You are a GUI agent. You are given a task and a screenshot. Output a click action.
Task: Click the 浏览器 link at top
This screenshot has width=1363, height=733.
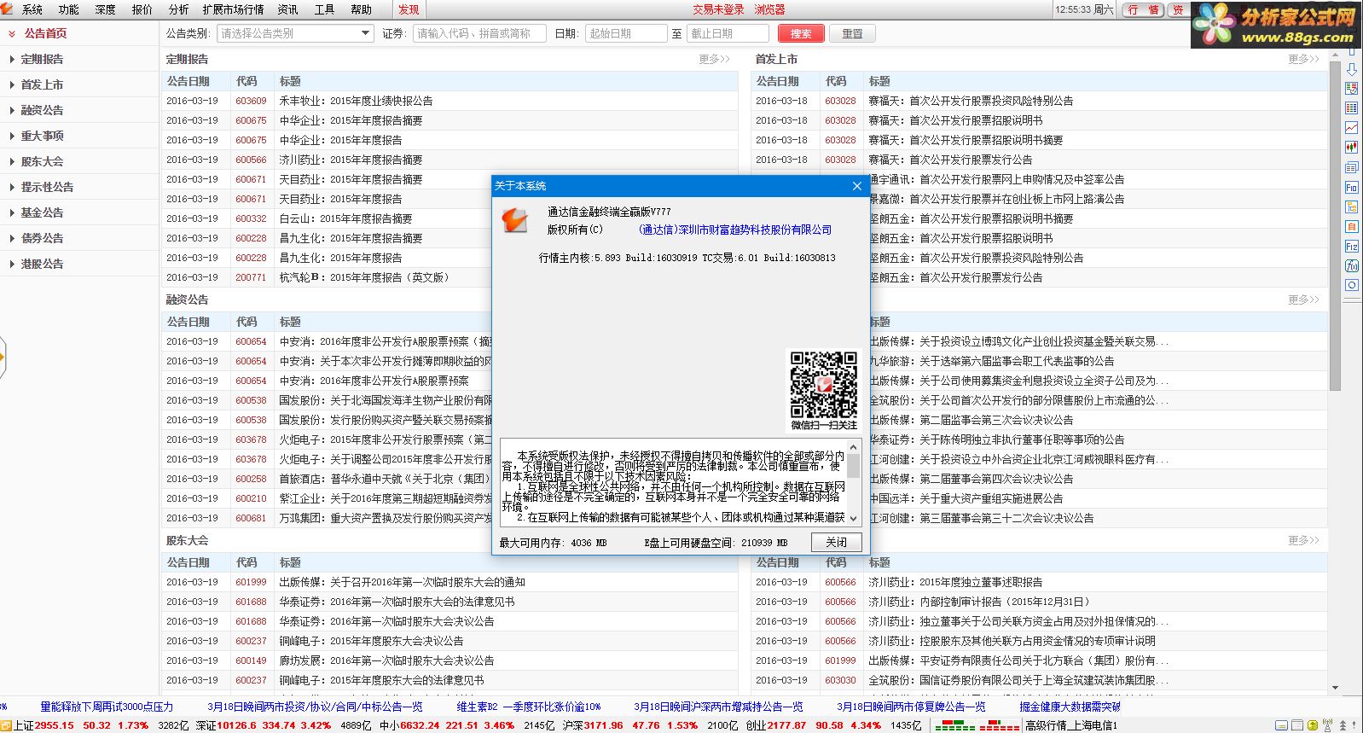pos(769,9)
